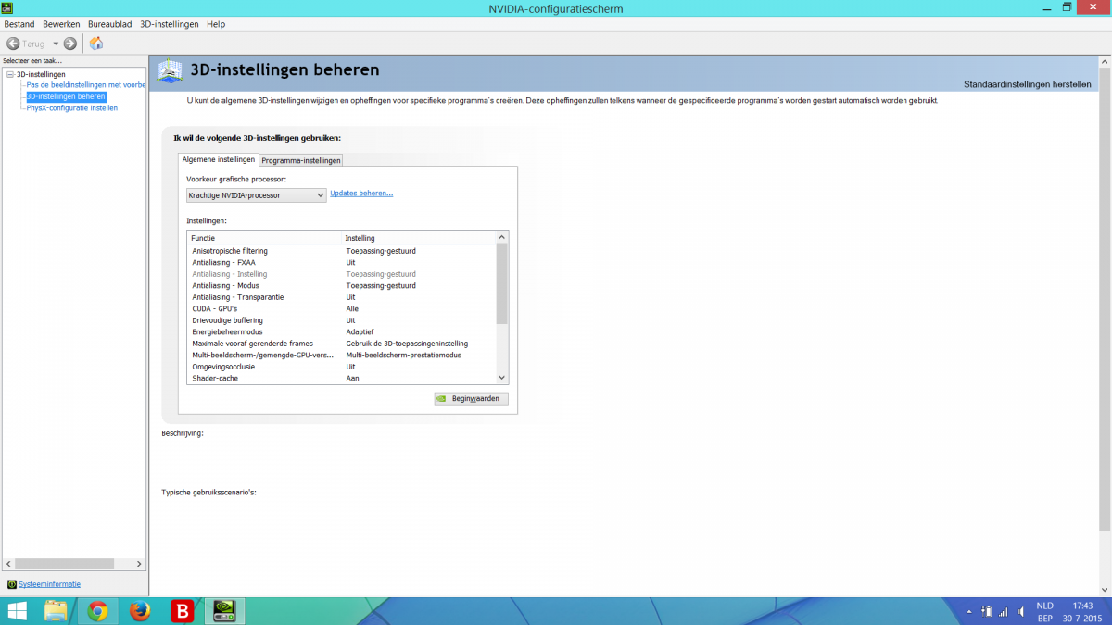Click the Beginwaarden button

click(x=471, y=399)
